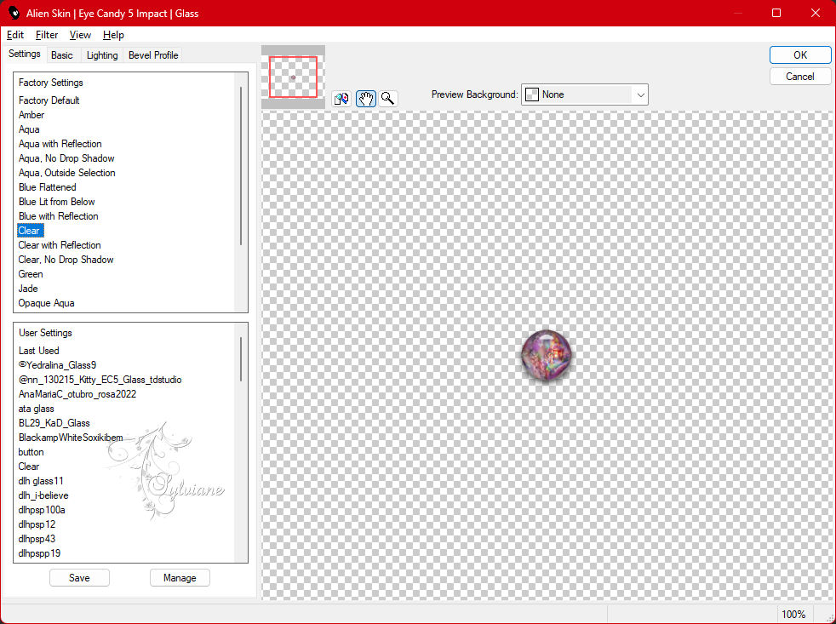Click the Save button below User Settings
This screenshot has width=836, height=624.
[79, 577]
